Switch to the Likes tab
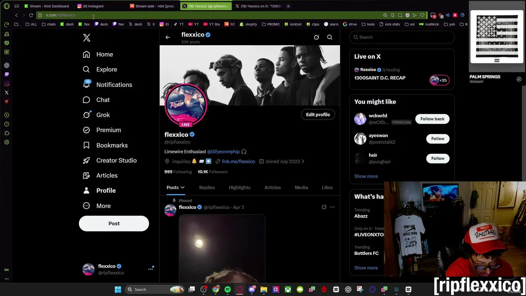The width and height of the screenshot is (526, 296). (328, 187)
